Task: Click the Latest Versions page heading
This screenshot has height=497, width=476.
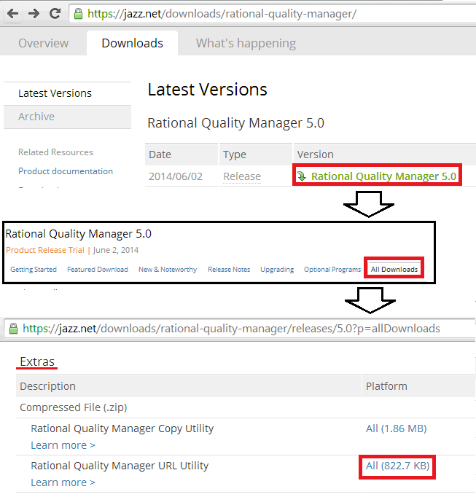Action: click(208, 90)
